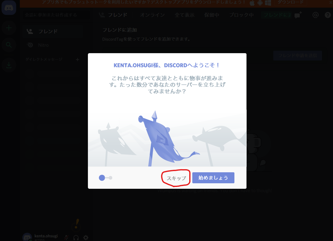Click the 始めましょう button
This screenshot has height=241, width=333.
pos(213,178)
